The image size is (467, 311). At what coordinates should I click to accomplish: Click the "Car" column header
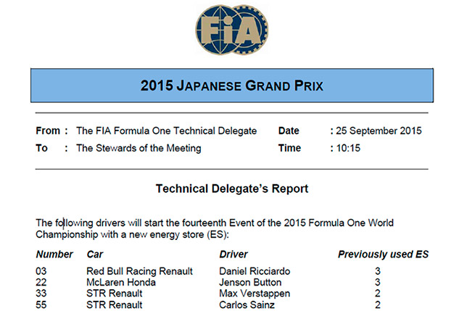95,254
